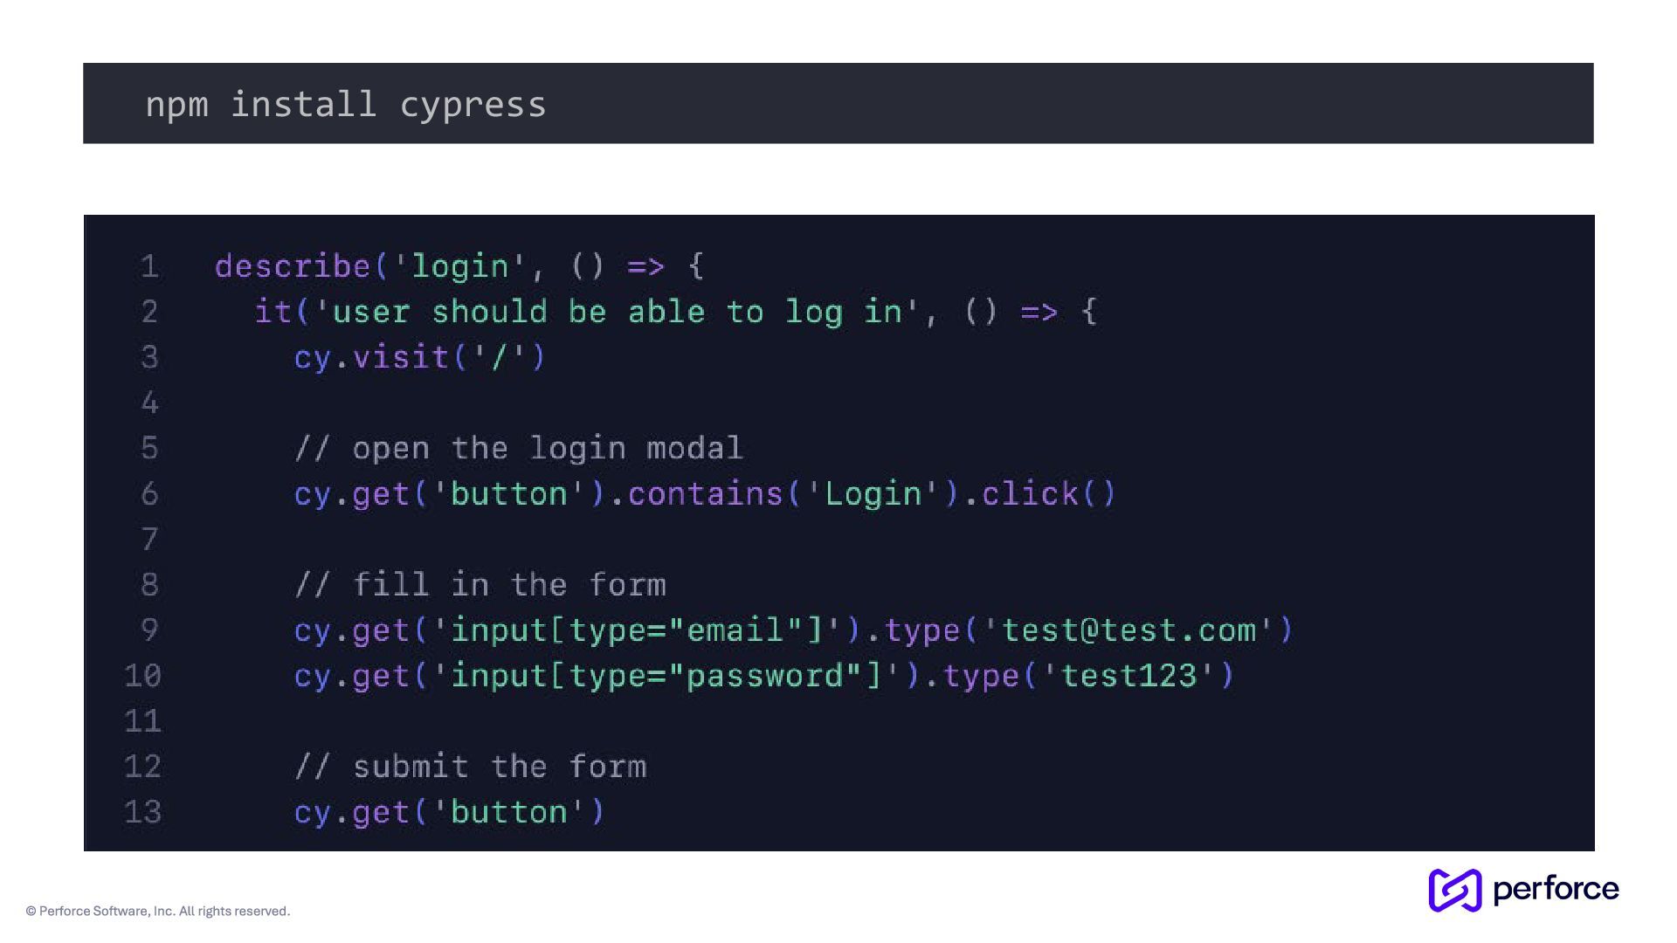Click the Perforce logo icon
The width and height of the screenshot is (1677, 943).
1454,890
